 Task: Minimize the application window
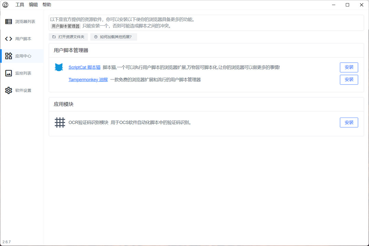333,5
